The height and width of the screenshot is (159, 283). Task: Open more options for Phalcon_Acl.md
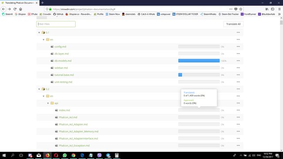click(238, 117)
